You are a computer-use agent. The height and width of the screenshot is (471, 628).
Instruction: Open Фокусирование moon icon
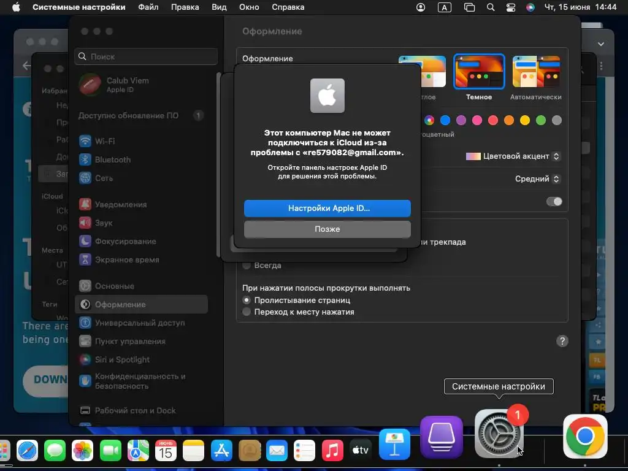point(85,241)
